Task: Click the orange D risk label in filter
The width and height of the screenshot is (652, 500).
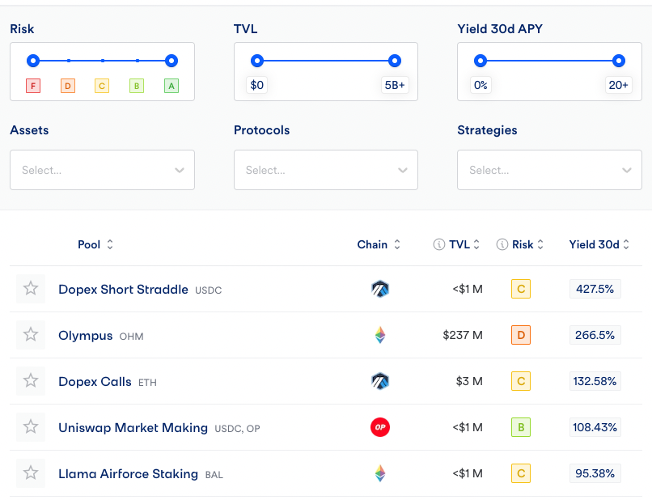Action: tap(68, 86)
